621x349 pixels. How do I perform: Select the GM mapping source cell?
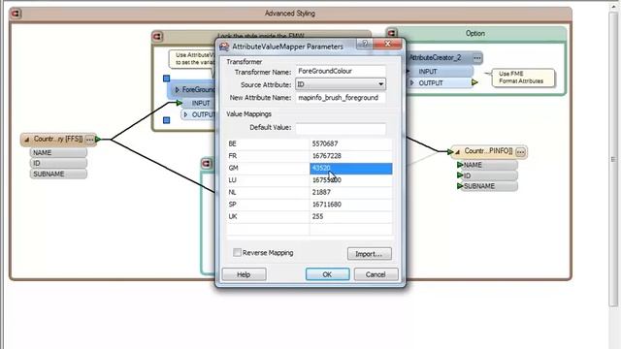tap(268, 168)
